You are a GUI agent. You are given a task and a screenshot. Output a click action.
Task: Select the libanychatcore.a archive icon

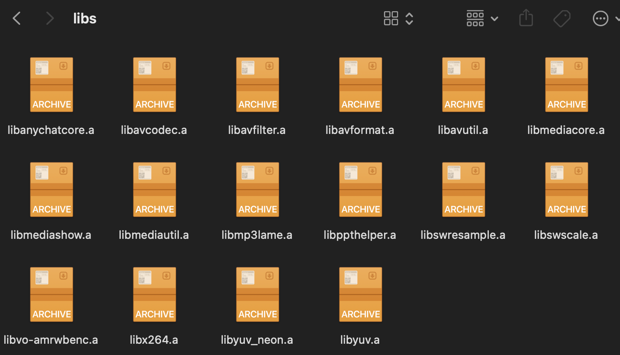point(52,85)
